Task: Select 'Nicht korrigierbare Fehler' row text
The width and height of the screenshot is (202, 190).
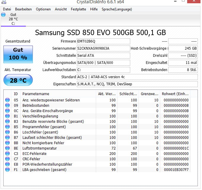Action: pos(43,143)
